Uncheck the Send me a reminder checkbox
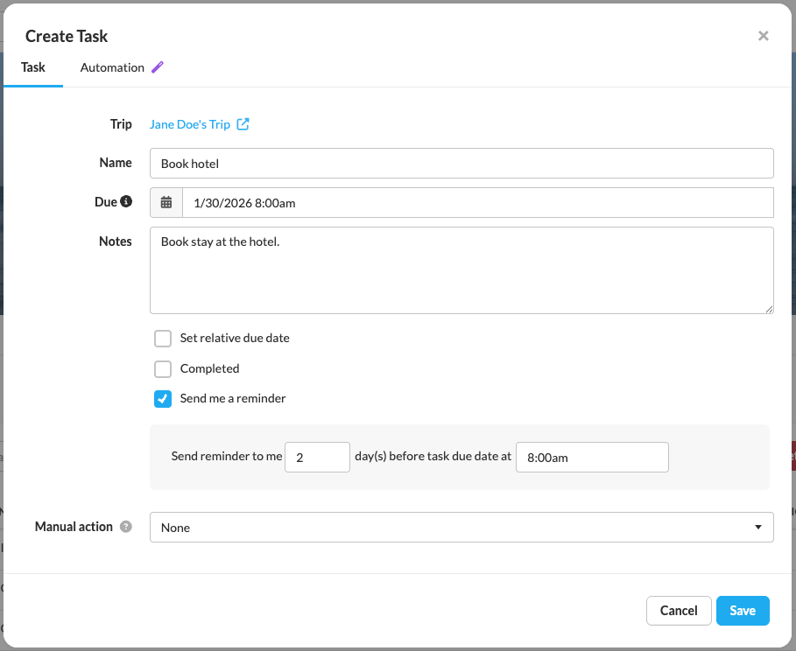 [x=163, y=398]
